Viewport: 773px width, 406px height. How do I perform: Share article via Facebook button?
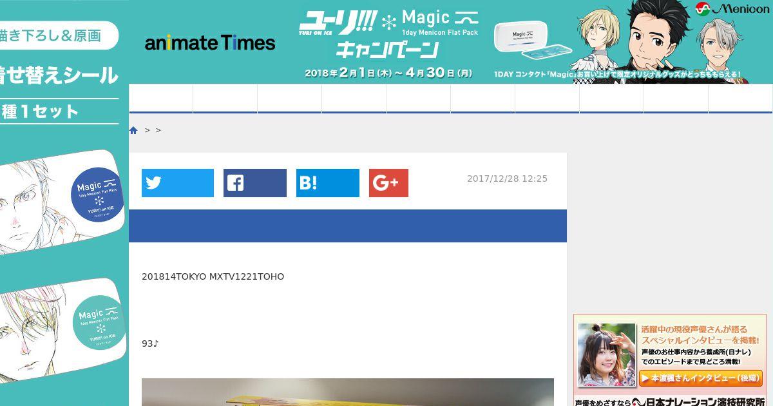click(255, 183)
